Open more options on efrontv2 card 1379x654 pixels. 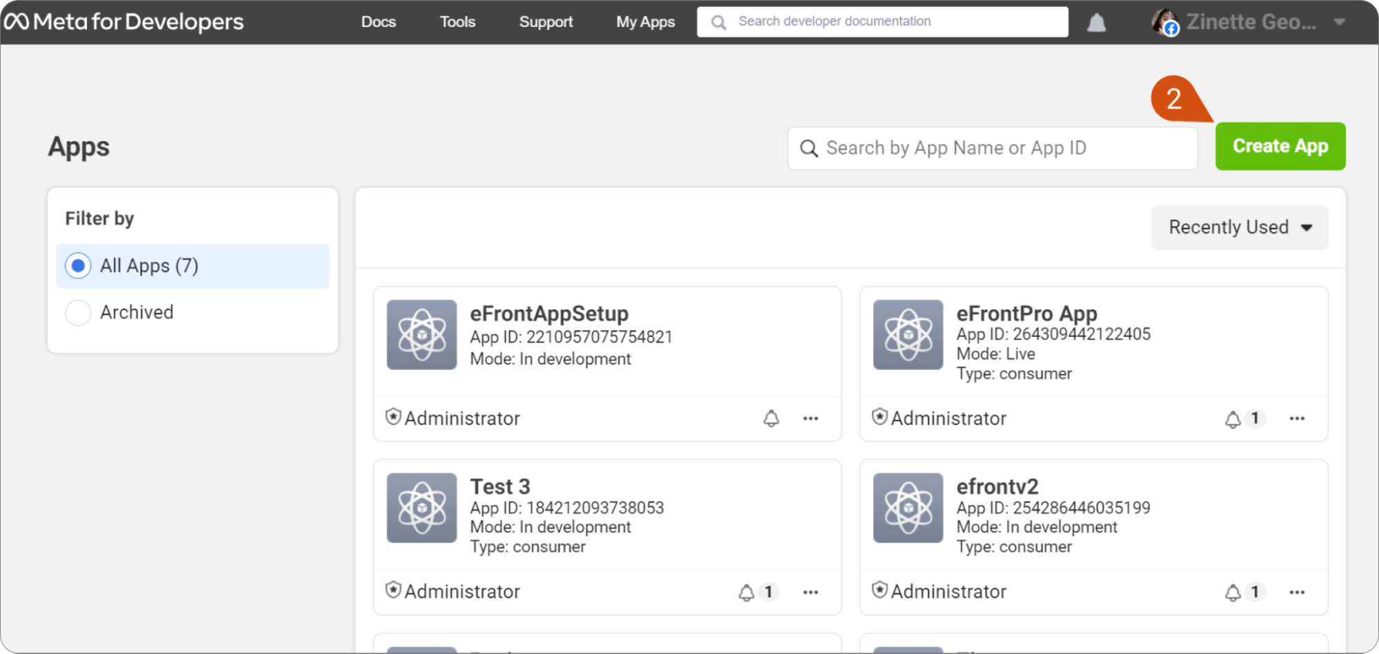(x=1297, y=592)
